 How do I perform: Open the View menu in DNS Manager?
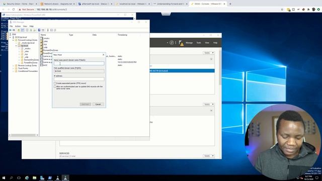click(25, 26)
